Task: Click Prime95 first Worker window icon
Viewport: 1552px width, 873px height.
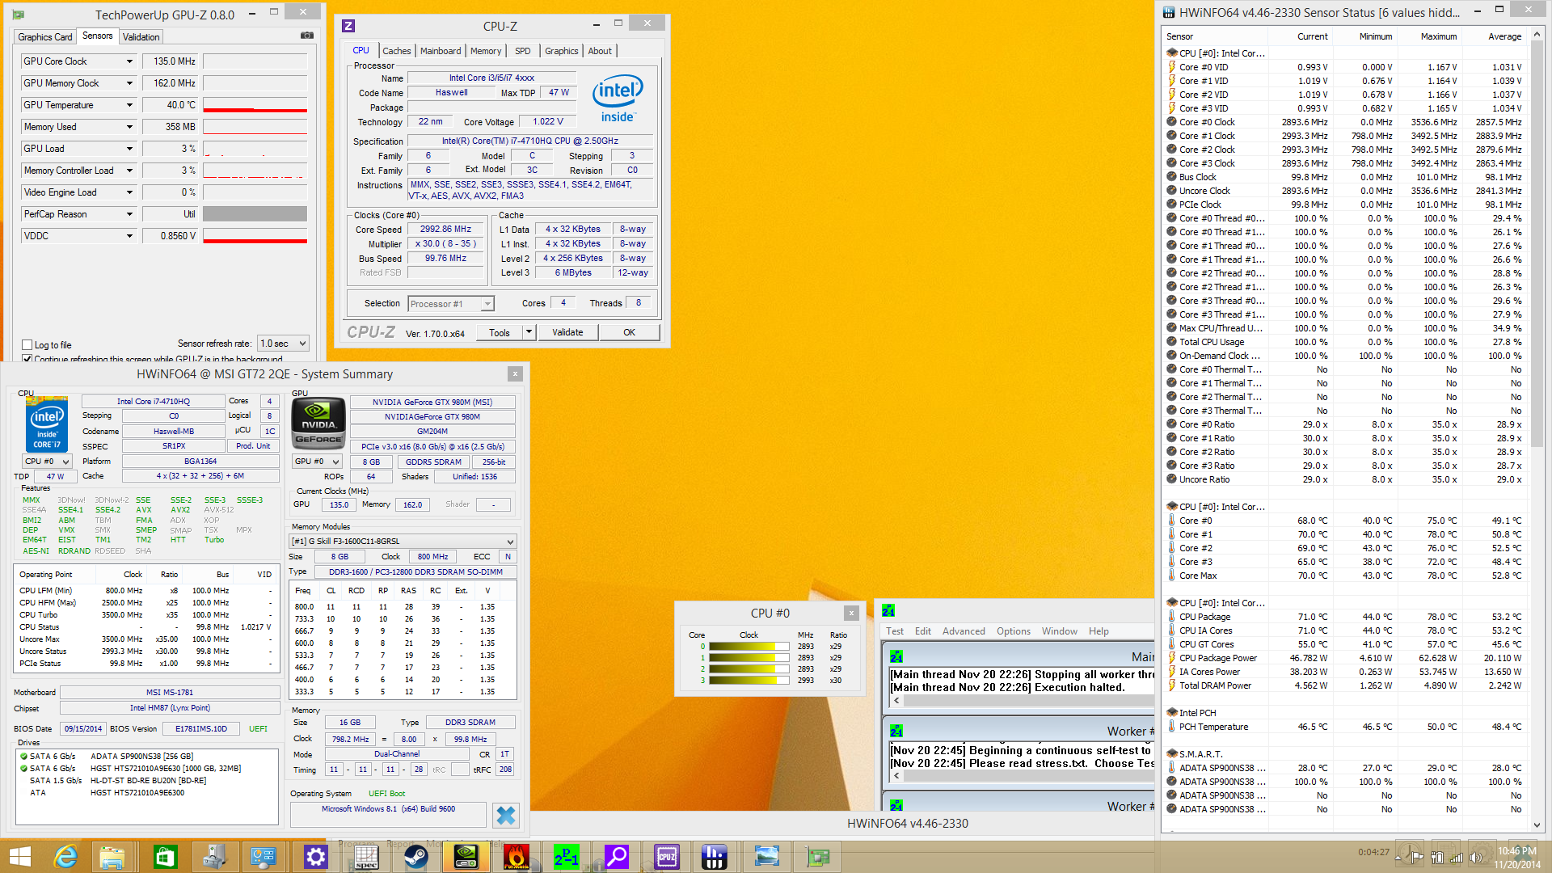Action: pos(896,731)
